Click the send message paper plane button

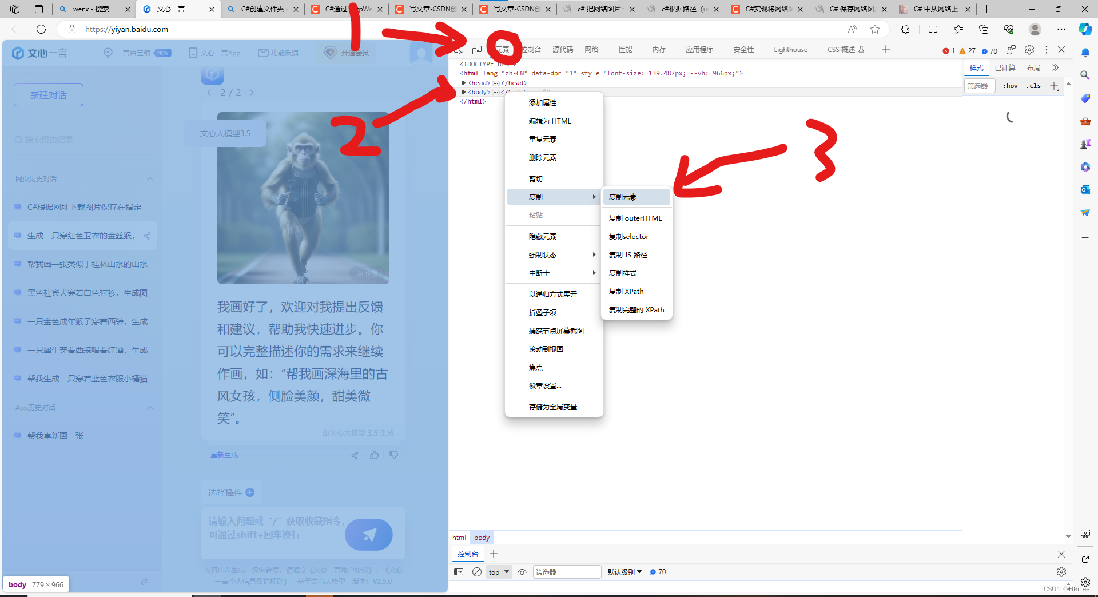(369, 535)
